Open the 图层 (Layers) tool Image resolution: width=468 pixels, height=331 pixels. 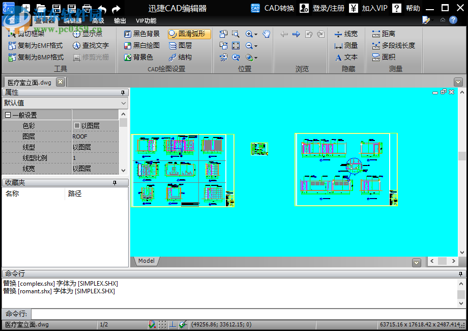point(180,45)
